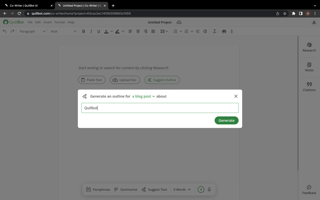Click the Suggest Outline button
Viewport: 320px width, 200px height.
[162, 80]
